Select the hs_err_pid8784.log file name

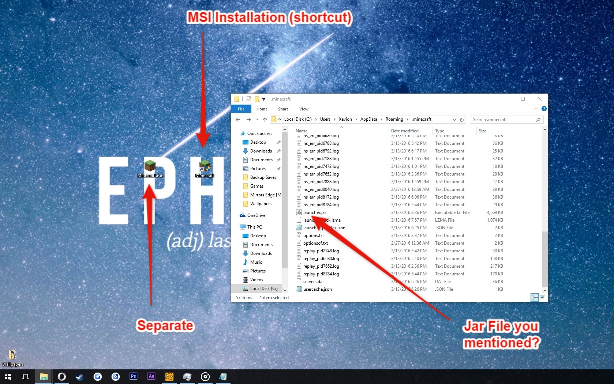321,205
